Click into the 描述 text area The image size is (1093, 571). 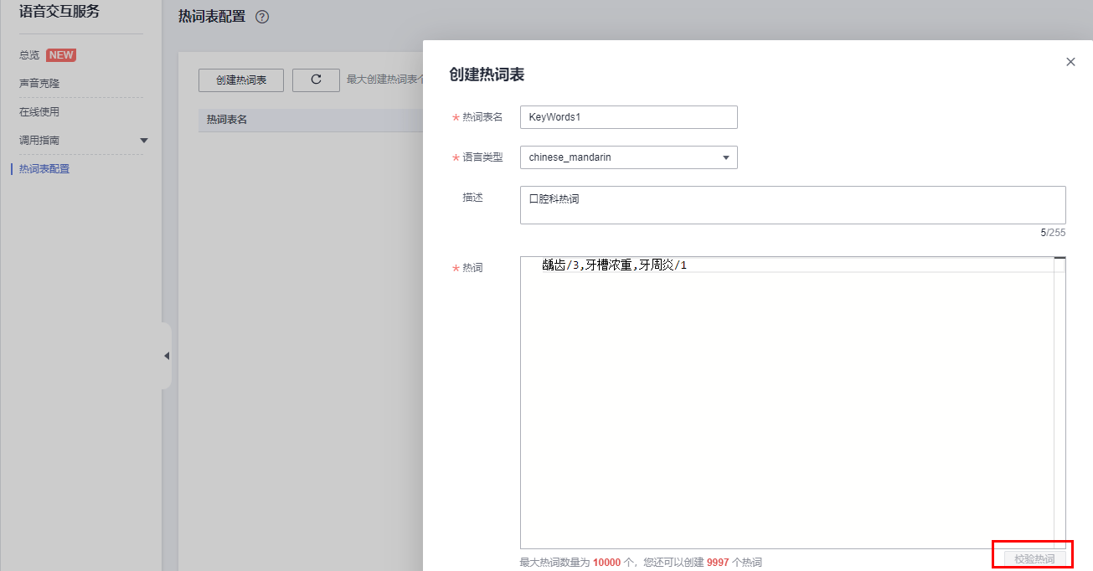pyautogui.click(x=792, y=205)
